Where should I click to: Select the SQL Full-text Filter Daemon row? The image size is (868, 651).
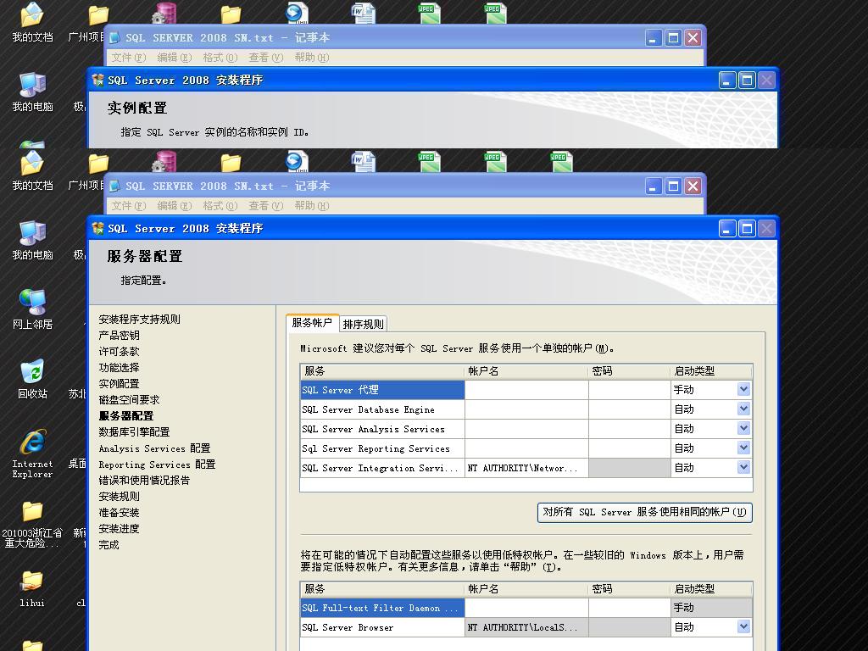pyautogui.click(x=381, y=608)
